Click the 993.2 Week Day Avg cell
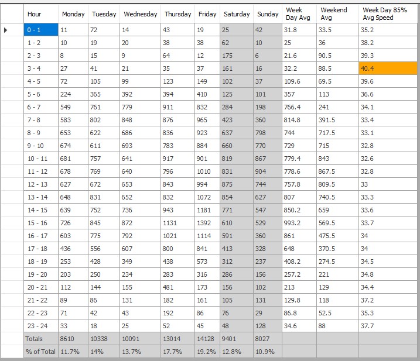Image resolution: width=420 pixels, height=361 pixels. tap(299, 223)
